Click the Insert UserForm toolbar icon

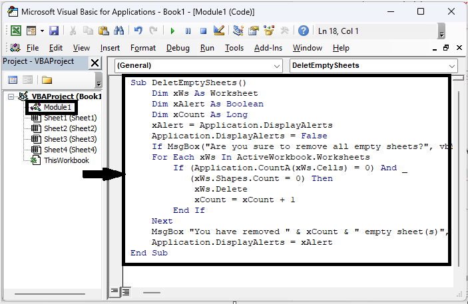[x=31, y=31]
